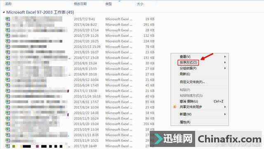Click the orange icon beside 共享文件夹同步

click(x=174, y=106)
